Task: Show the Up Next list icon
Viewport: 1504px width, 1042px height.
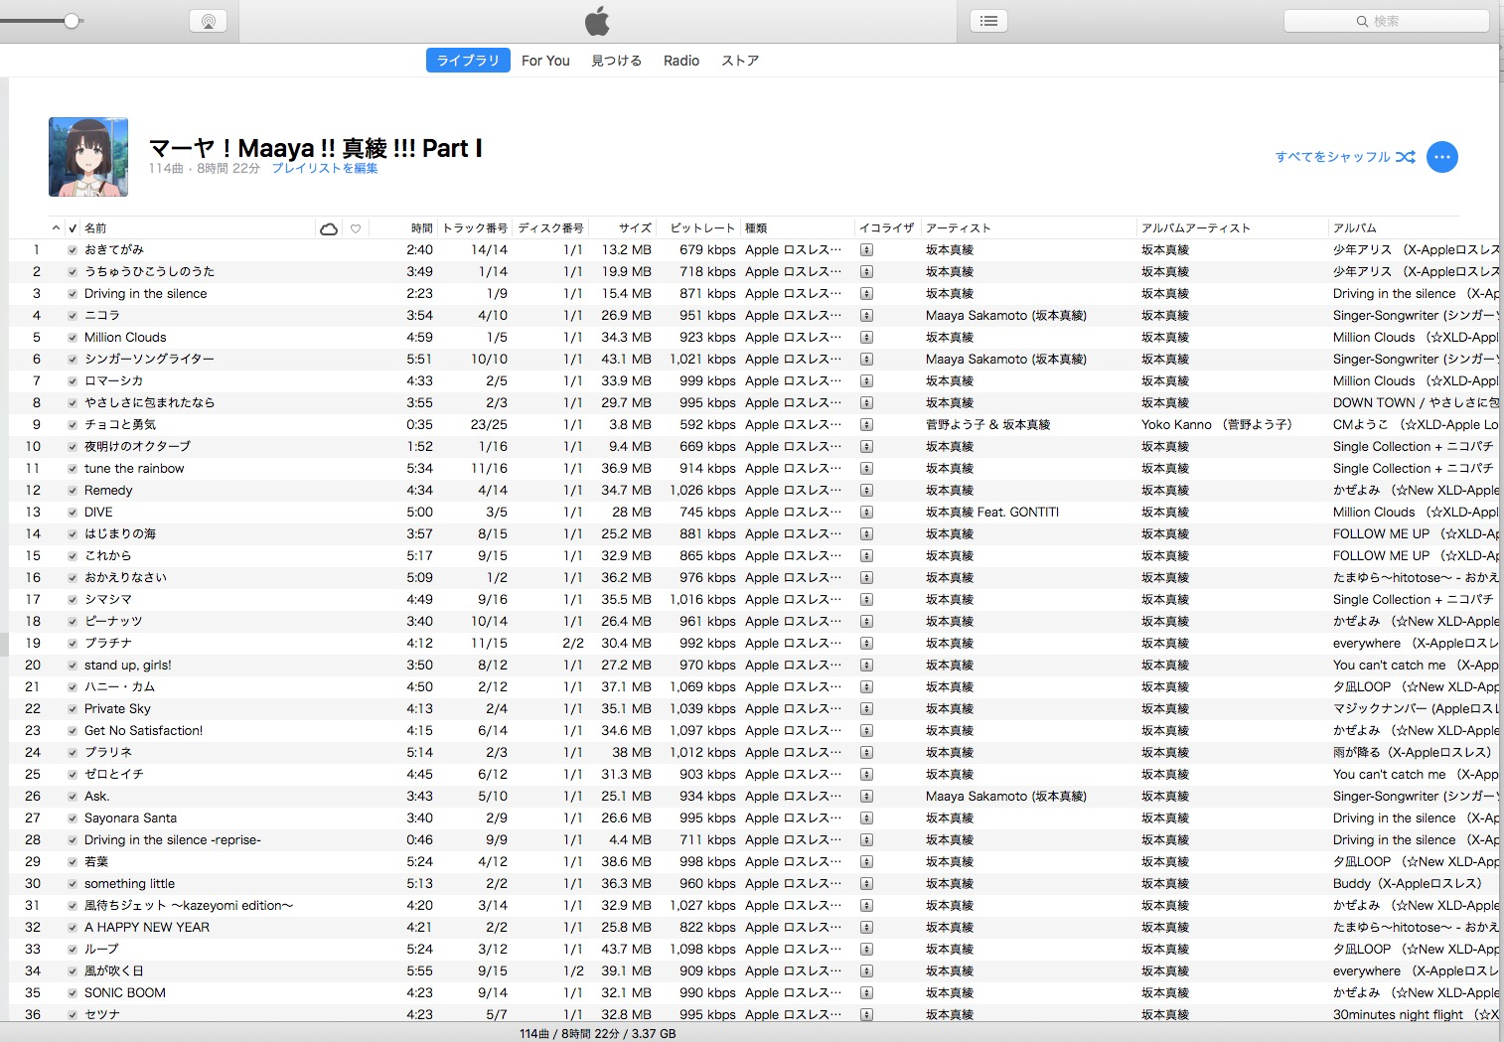Action: (x=988, y=21)
